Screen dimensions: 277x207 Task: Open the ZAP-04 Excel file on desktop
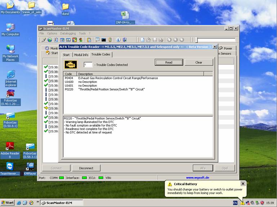tap(125, 15)
